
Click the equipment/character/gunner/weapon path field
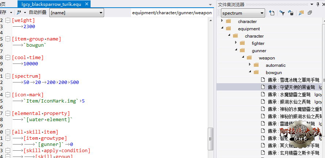tap(172, 12)
